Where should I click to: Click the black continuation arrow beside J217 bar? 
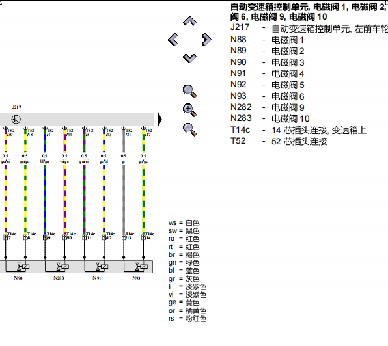coord(159,120)
